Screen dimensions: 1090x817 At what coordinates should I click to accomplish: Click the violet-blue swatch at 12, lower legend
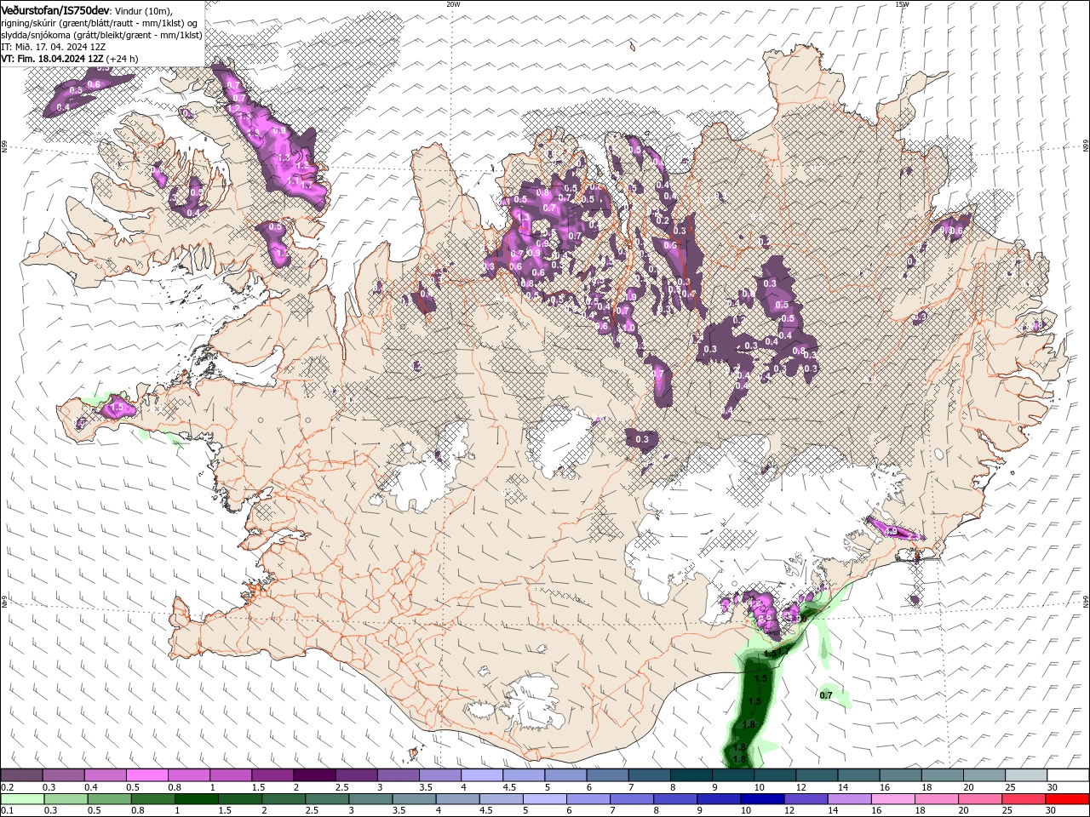coord(805,799)
